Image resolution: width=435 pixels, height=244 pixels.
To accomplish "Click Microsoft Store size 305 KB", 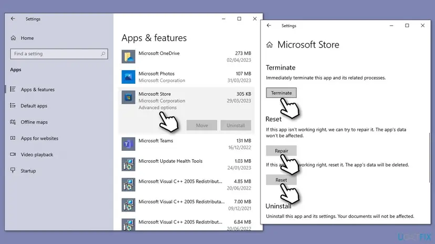I will (x=244, y=94).
